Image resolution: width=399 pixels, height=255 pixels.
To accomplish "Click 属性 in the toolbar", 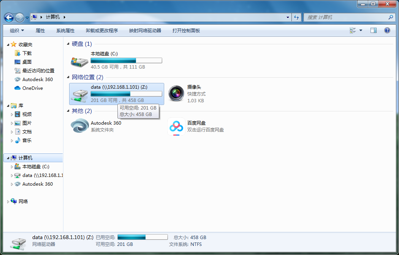I will click(x=40, y=30).
